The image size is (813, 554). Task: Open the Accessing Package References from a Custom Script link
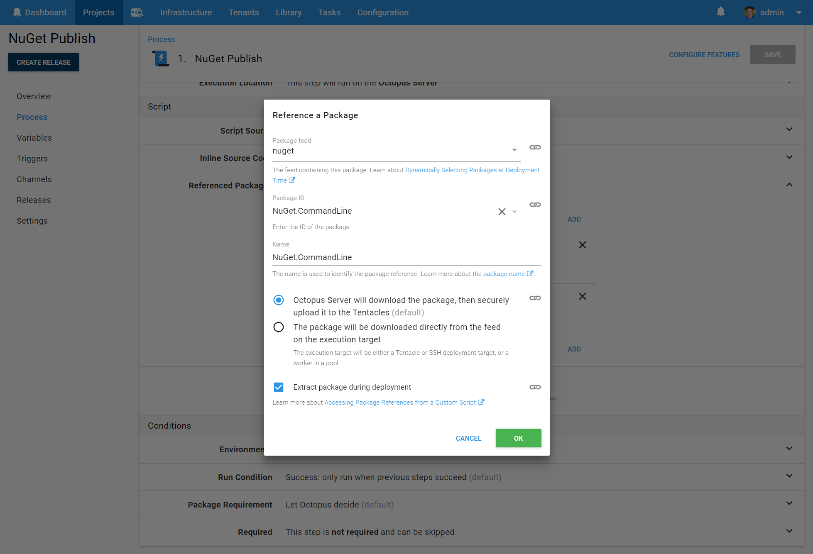[x=400, y=403]
